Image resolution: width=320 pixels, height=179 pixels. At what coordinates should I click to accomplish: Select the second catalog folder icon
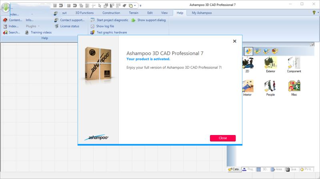[x=258, y=51]
